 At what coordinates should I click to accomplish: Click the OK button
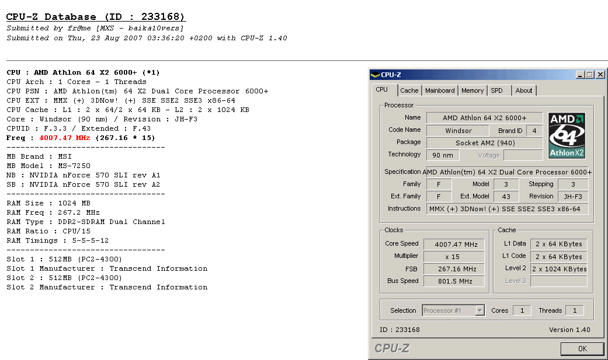point(582,349)
